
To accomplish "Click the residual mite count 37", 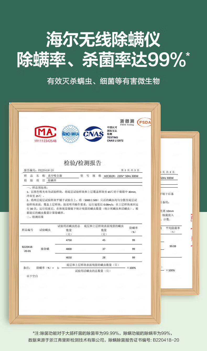I will [104, 249].
